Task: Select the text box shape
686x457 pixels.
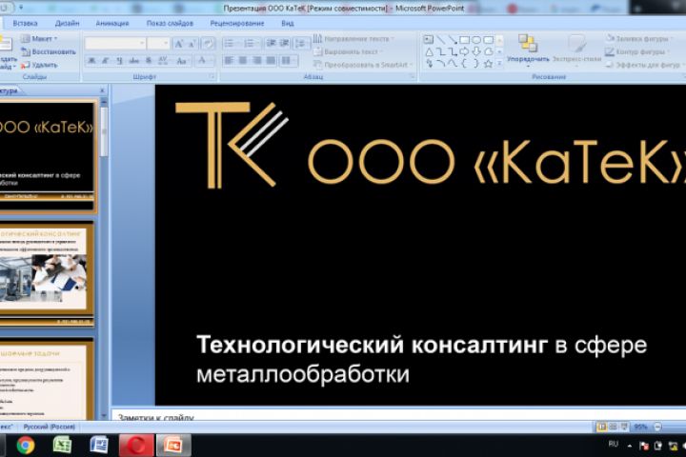Action: pyautogui.click(x=429, y=40)
